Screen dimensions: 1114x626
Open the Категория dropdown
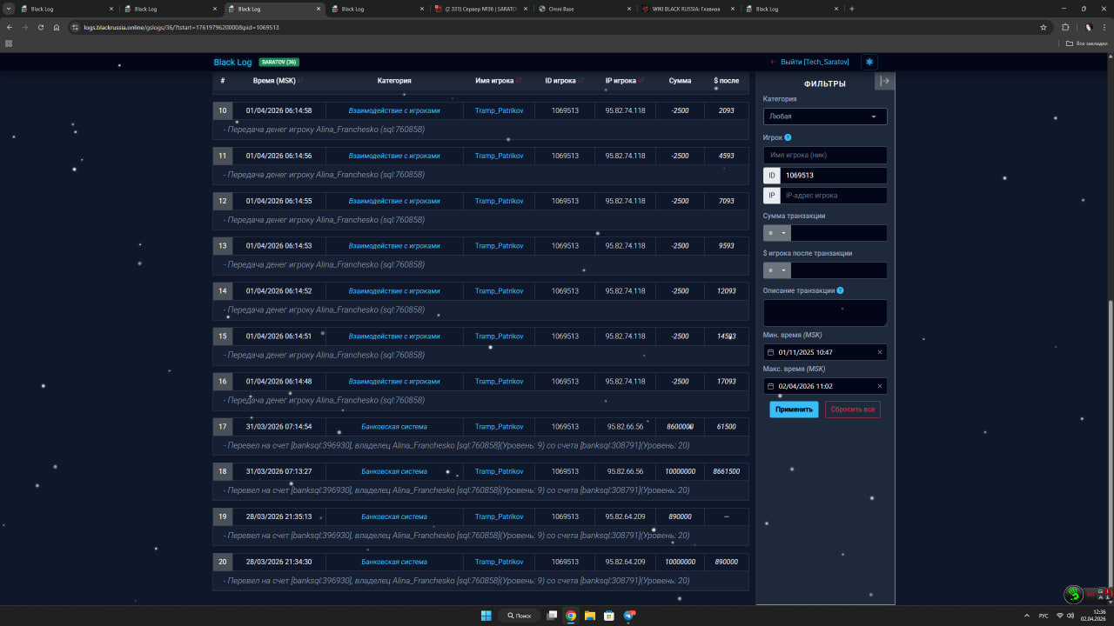(x=824, y=116)
